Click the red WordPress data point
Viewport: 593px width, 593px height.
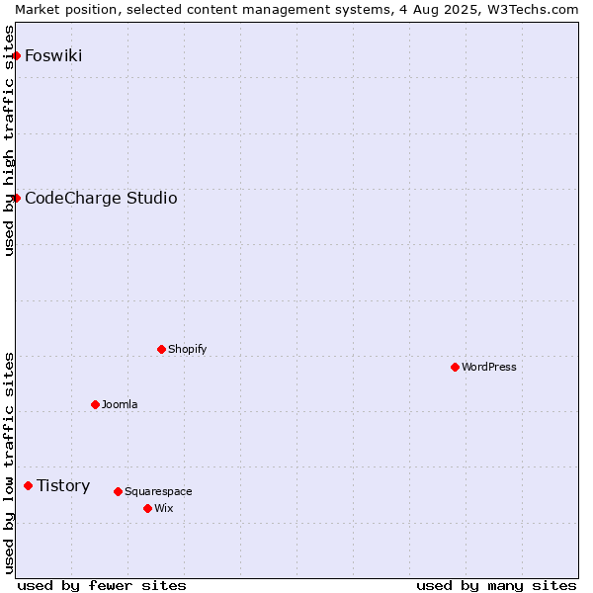click(x=455, y=368)
